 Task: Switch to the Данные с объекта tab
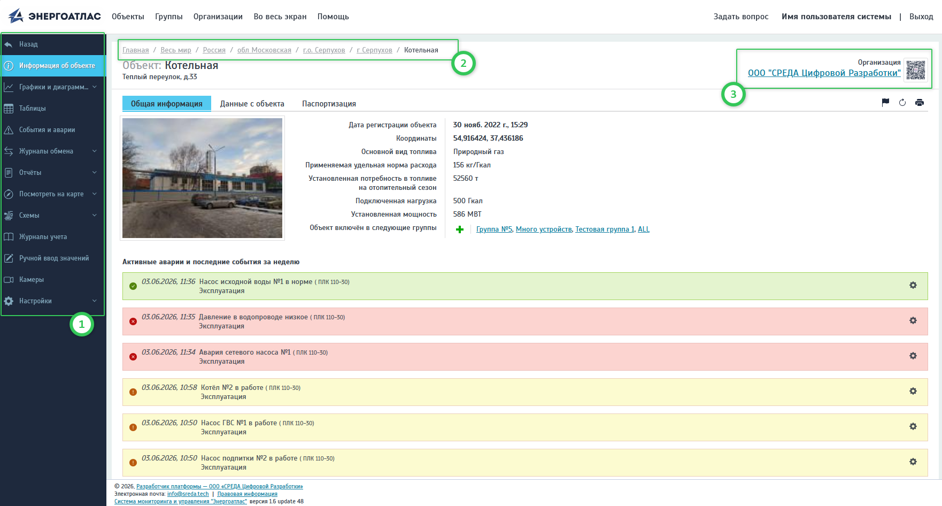[252, 104]
